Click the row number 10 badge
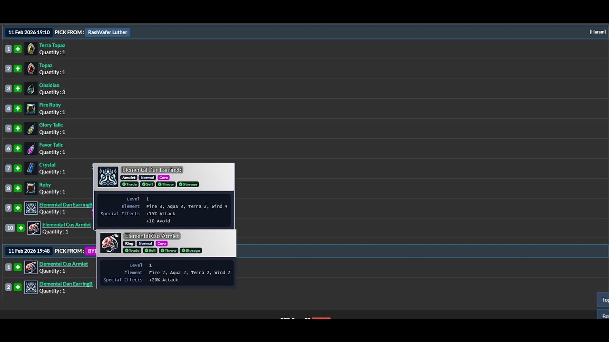 click(10, 228)
